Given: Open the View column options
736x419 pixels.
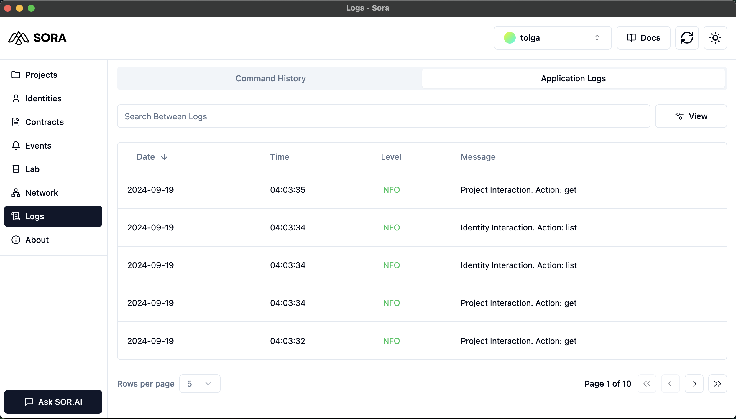Looking at the screenshot, I should [691, 116].
